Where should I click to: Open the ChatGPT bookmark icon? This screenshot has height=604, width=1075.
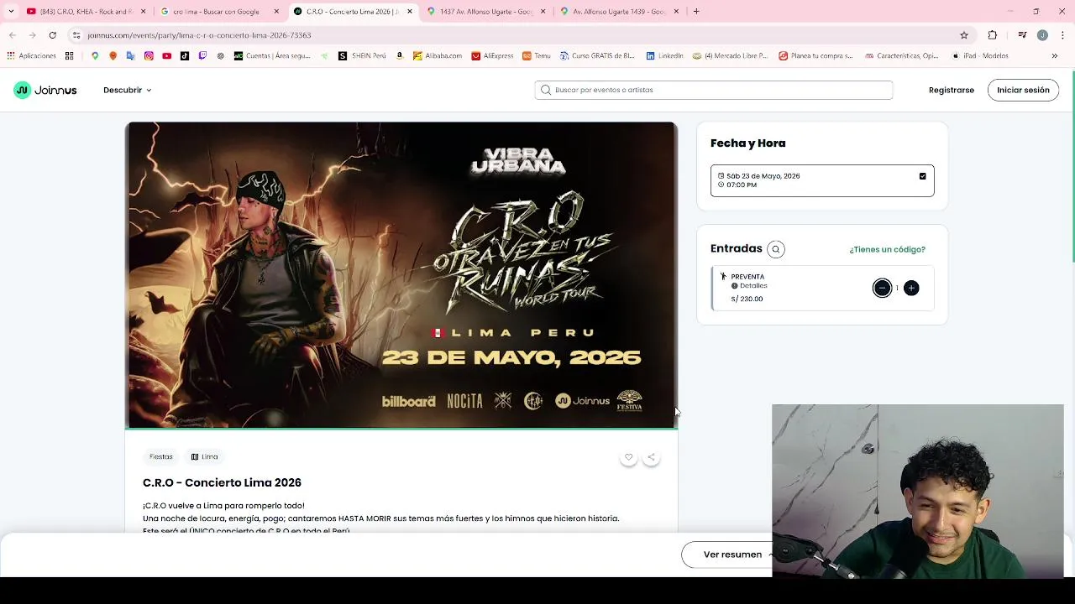pyautogui.click(x=220, y=56)
